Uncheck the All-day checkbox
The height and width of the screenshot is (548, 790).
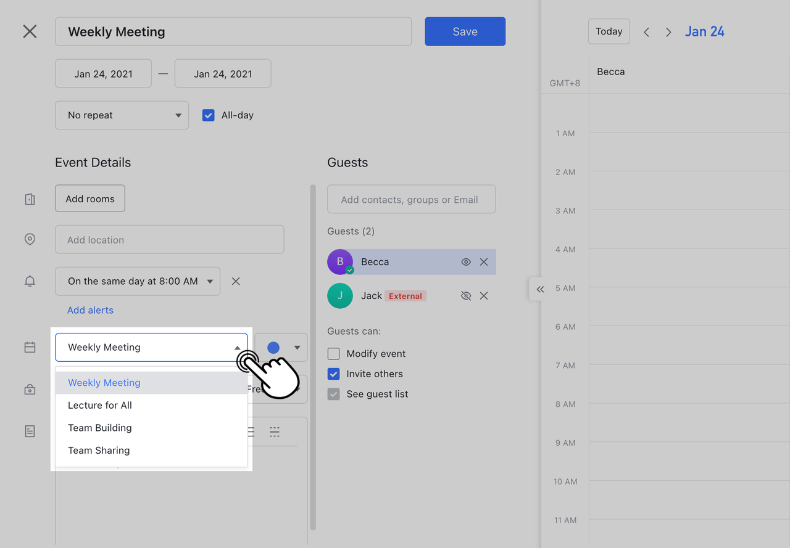click(x=209, y=115)
